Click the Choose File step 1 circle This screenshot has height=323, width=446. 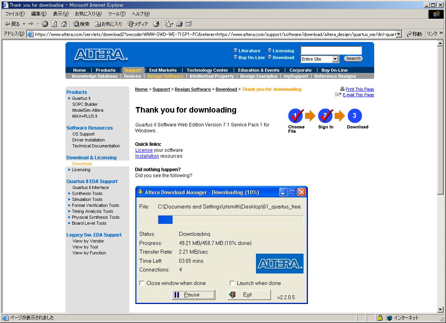click(296, 116)
